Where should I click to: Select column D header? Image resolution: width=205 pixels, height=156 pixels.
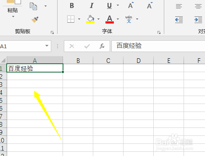point(139,60)
